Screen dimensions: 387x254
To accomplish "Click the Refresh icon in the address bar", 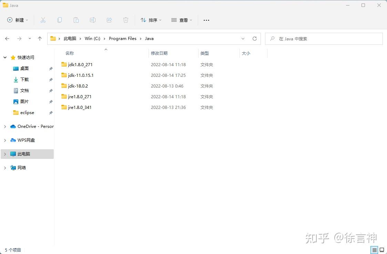I will coord(255,39).
